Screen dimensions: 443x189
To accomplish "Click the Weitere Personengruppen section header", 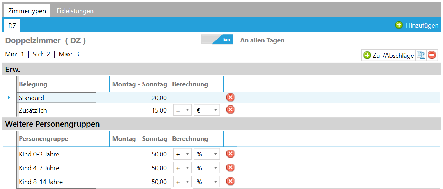I will 221,124.
